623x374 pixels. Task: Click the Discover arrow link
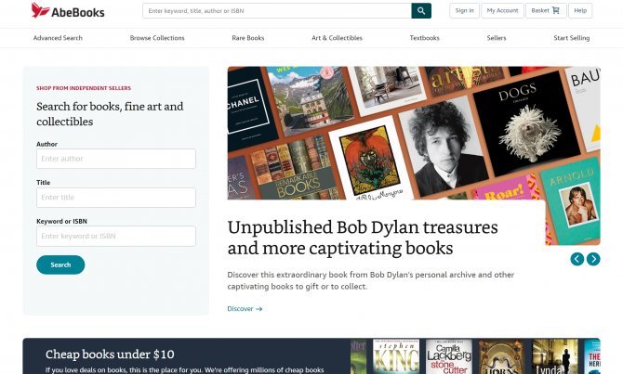coord(245,308)
